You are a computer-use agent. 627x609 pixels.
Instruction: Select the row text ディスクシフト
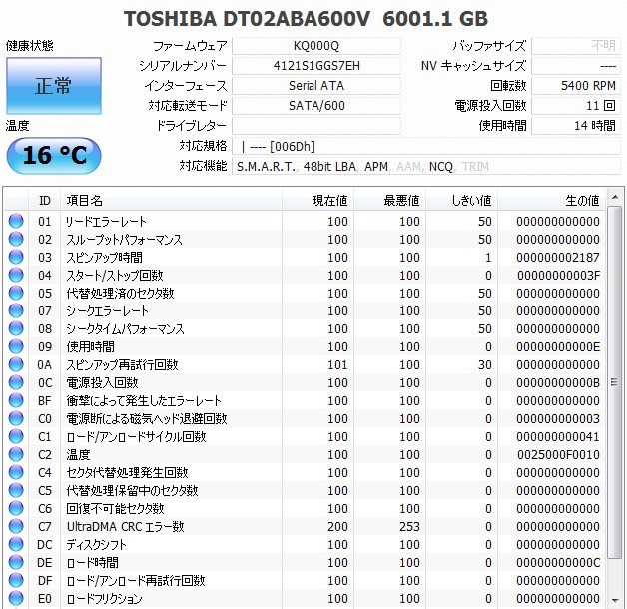(96, 545)
